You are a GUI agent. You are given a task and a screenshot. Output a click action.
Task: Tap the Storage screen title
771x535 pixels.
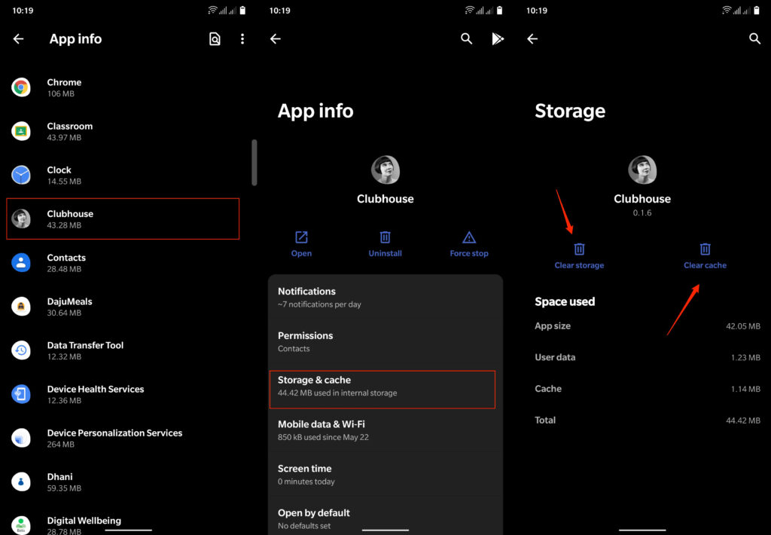point(570,112)
